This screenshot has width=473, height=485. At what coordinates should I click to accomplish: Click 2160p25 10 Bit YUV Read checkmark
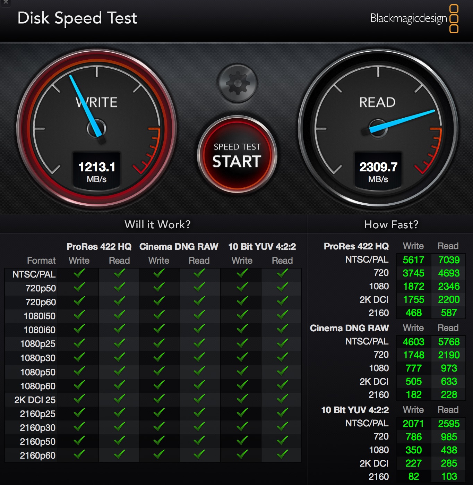tap(282, 413)
